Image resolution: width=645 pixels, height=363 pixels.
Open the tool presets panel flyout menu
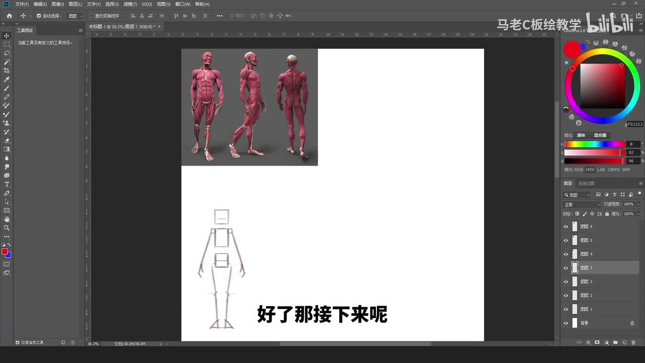(x=80, y=30)
